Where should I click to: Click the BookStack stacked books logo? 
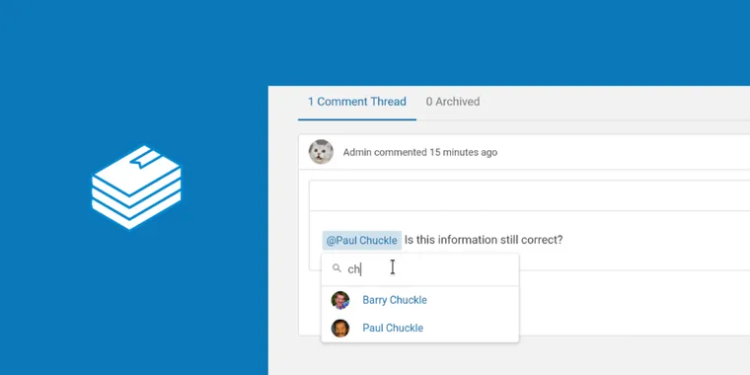pos(136,187)
